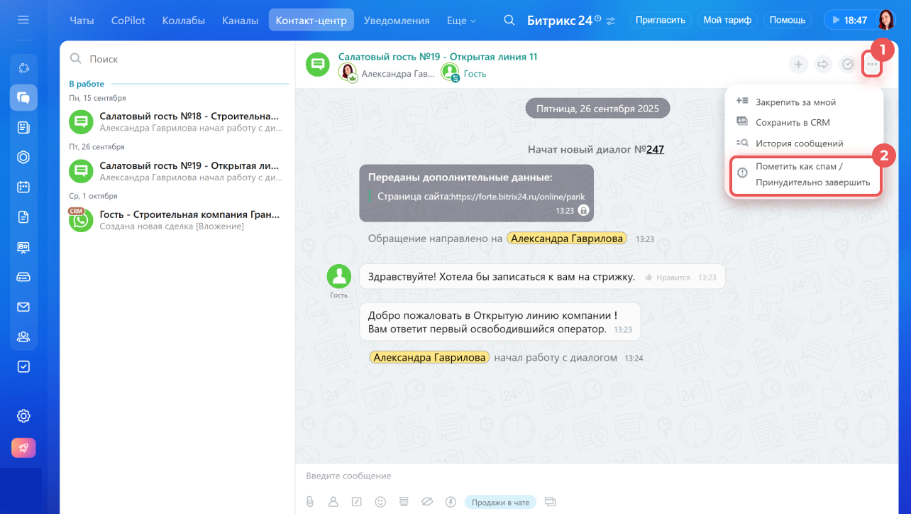Open the calendar in left sidebar
This screenshot has width=911, height=514.
click(23, 187)
